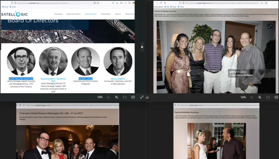Expand the News & Events dropdown
Viewport: 279px width, 159px height.
73,14
